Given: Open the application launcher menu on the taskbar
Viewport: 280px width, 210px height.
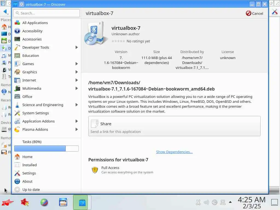Looking at the screenshot, I should [7, 202].
